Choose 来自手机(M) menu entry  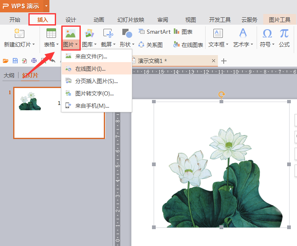pos(97,105)
